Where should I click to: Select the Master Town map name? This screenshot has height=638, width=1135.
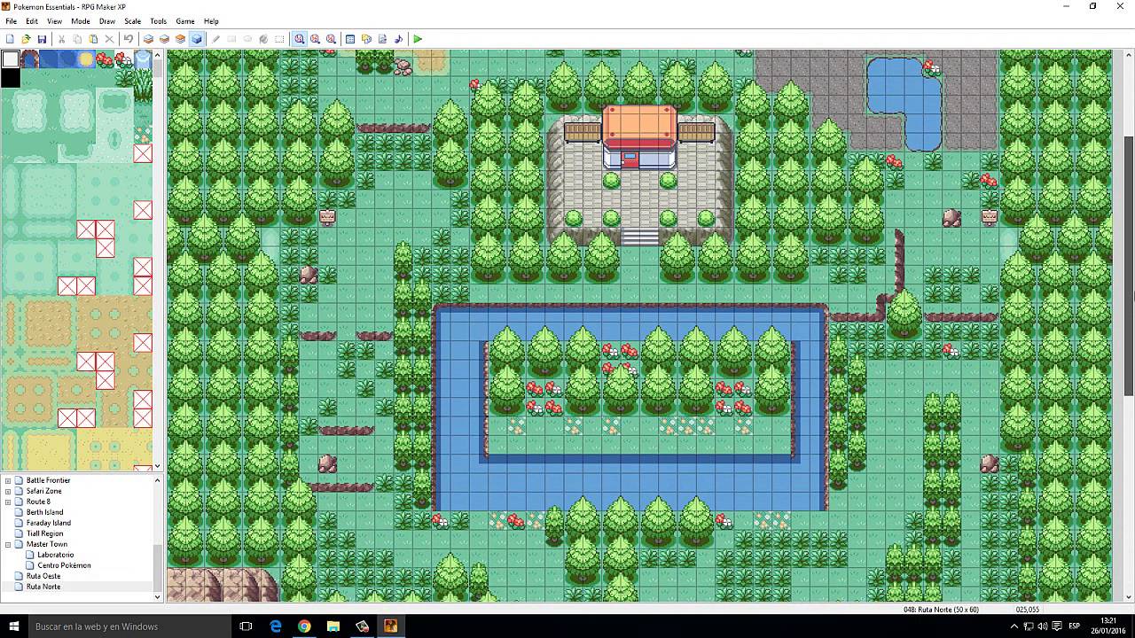46,544
